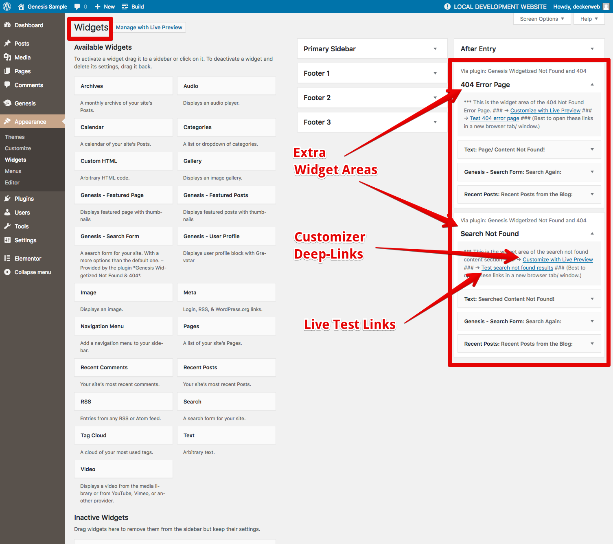
Task: Click the Media icon in sidebar
Action: click(7, 57)
